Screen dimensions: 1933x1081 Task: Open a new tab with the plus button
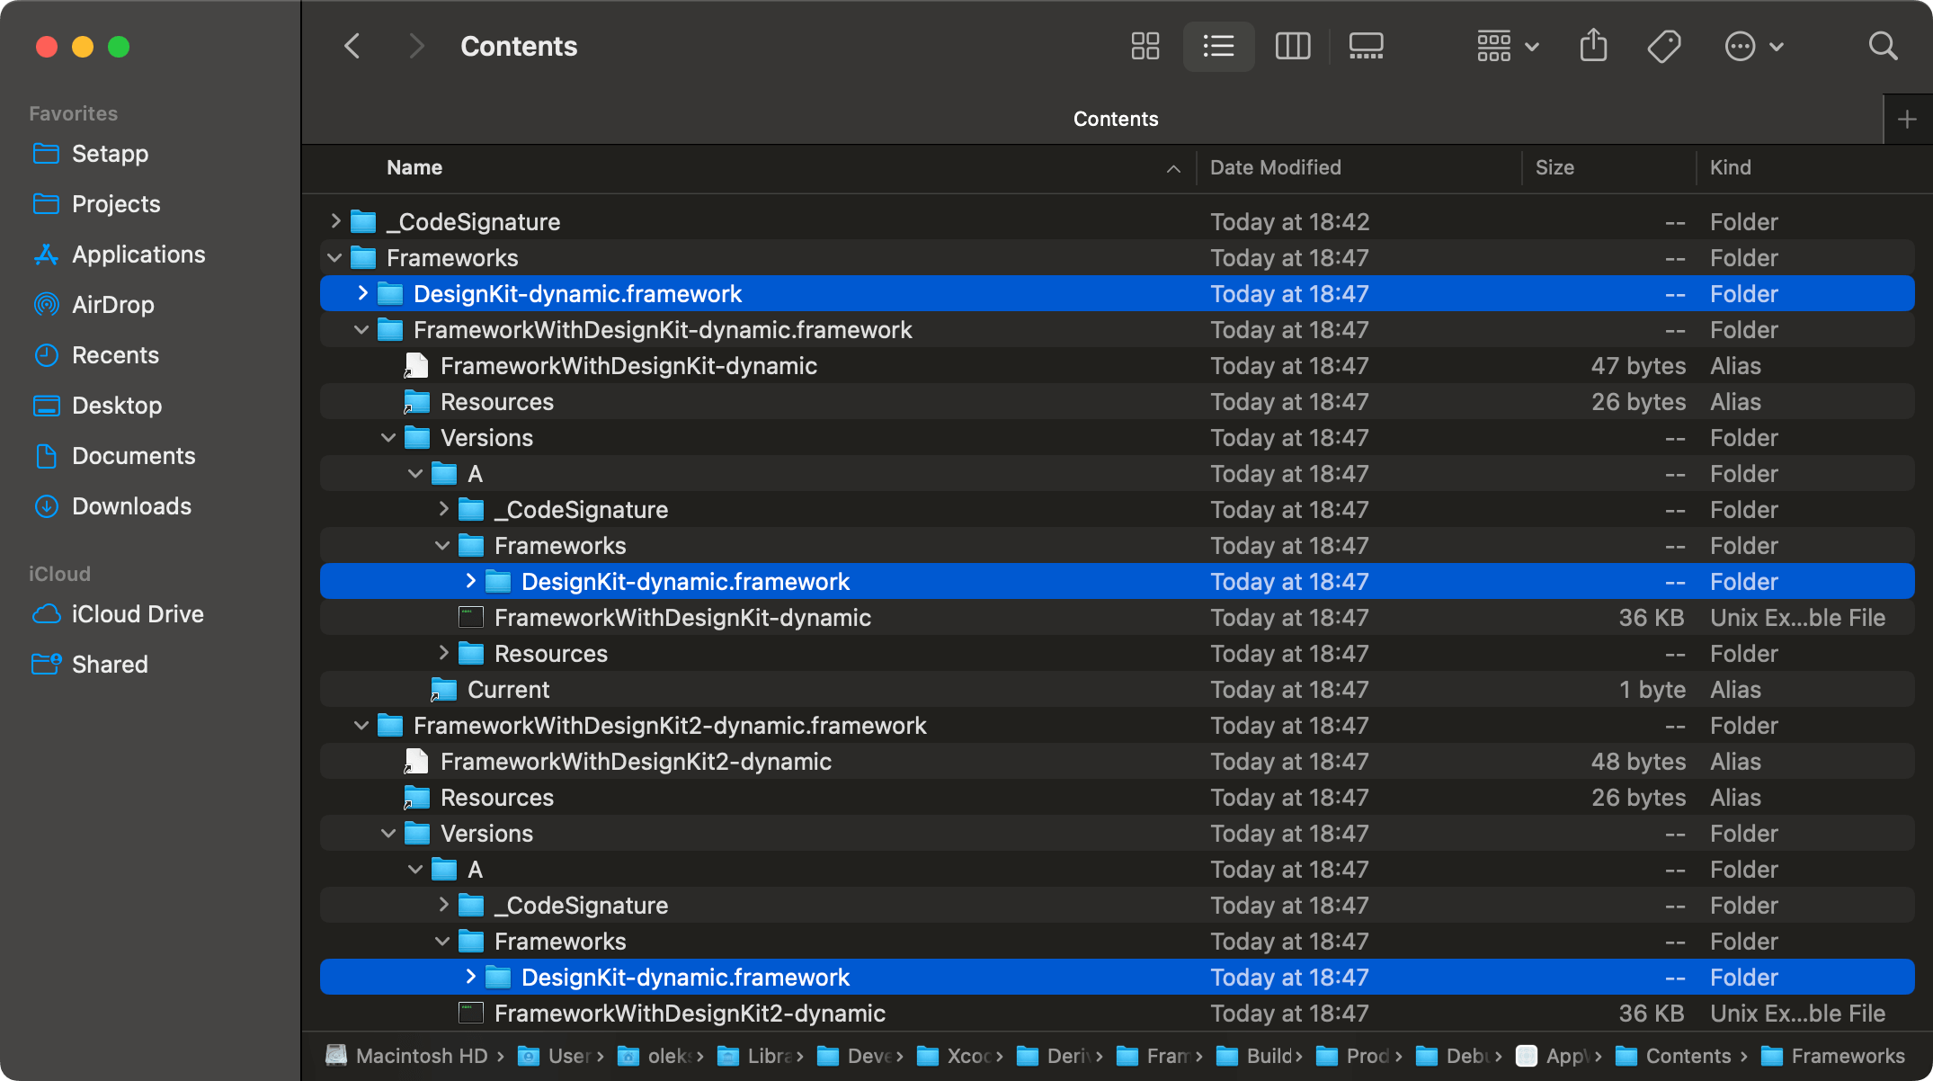(x=1907, y=118)
